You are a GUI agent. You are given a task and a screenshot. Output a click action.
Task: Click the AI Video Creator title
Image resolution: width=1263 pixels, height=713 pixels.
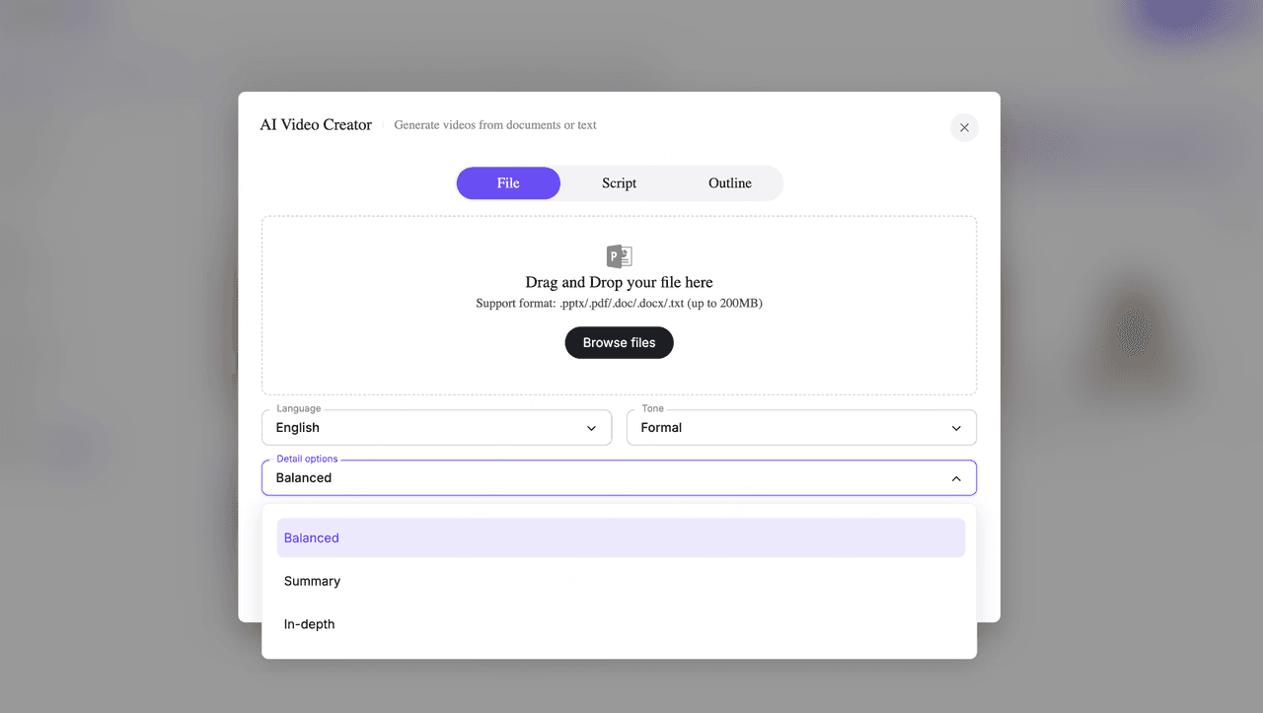pyautogui.click(x=316, y=125)
